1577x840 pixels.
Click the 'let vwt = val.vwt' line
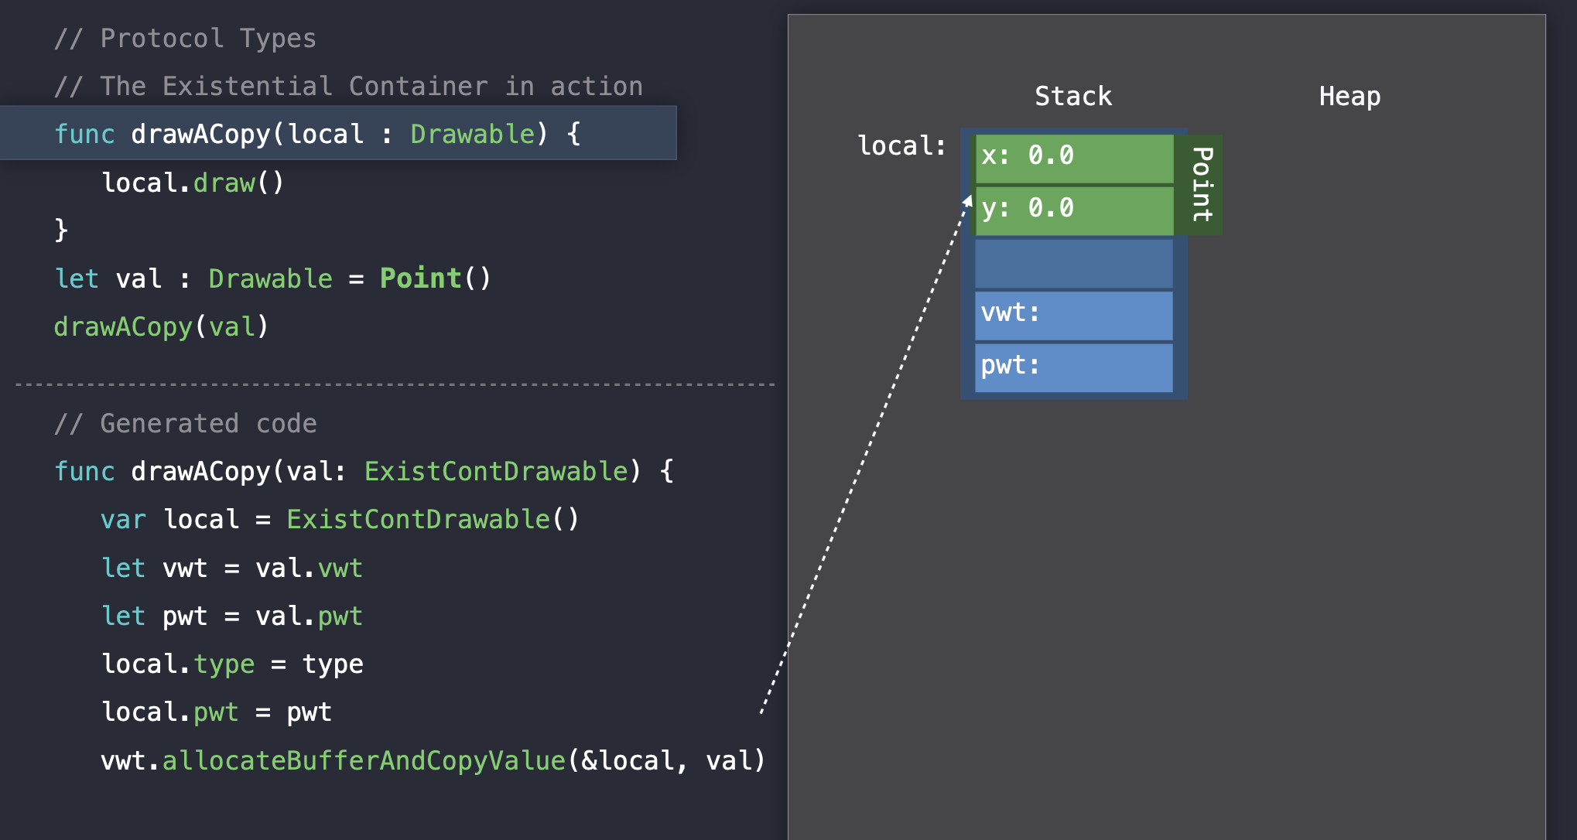(x=232, y=568)
